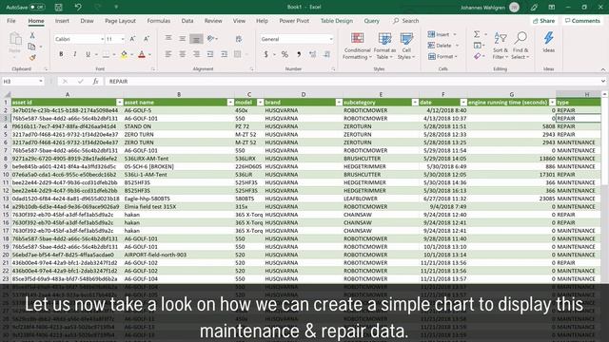Open the model column filter dropdown
Screen dimensions: 609x342
(260, 103)
